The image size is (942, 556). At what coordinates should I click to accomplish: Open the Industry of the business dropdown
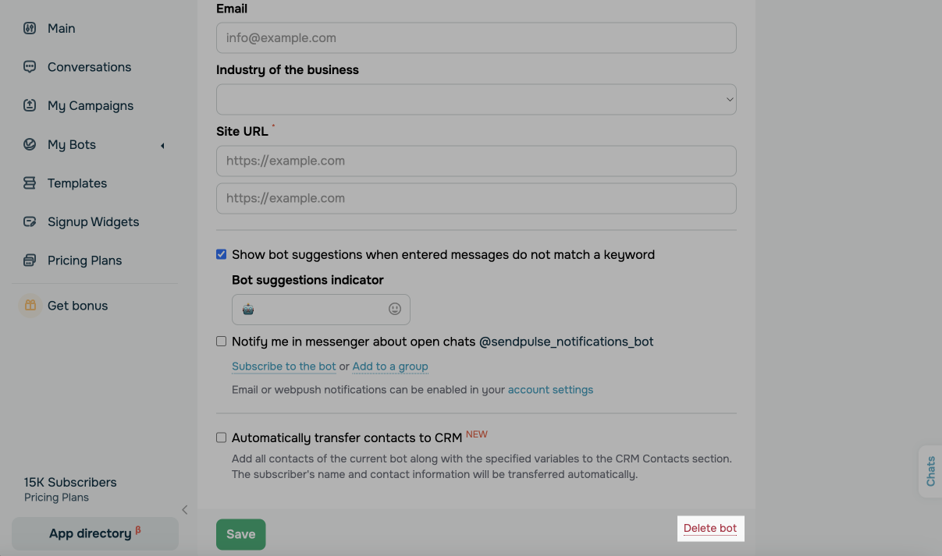tap(476, 100)
